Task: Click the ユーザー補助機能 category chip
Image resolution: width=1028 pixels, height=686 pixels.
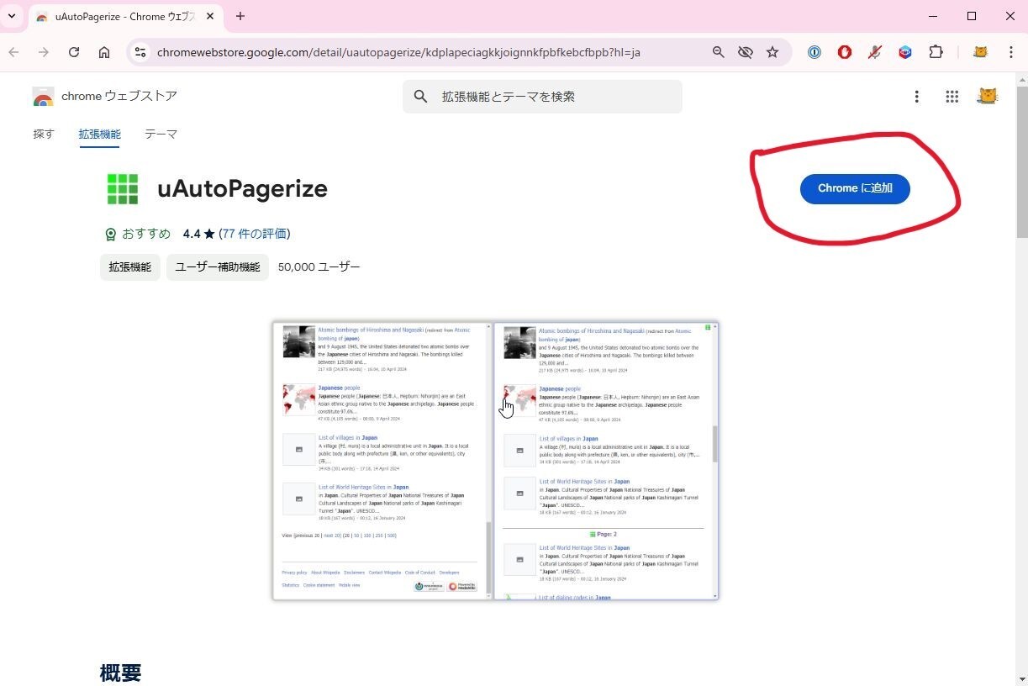Action: pos(218,267)
